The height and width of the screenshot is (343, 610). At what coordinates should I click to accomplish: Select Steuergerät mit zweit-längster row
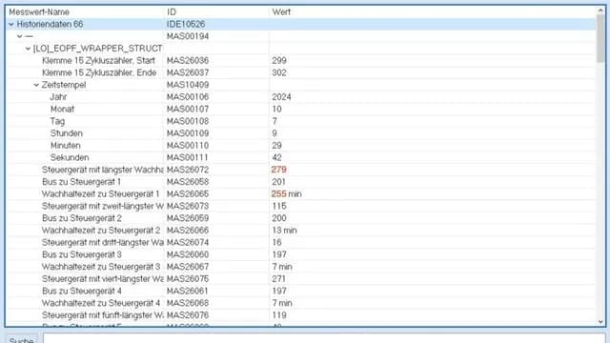[301, 206]
